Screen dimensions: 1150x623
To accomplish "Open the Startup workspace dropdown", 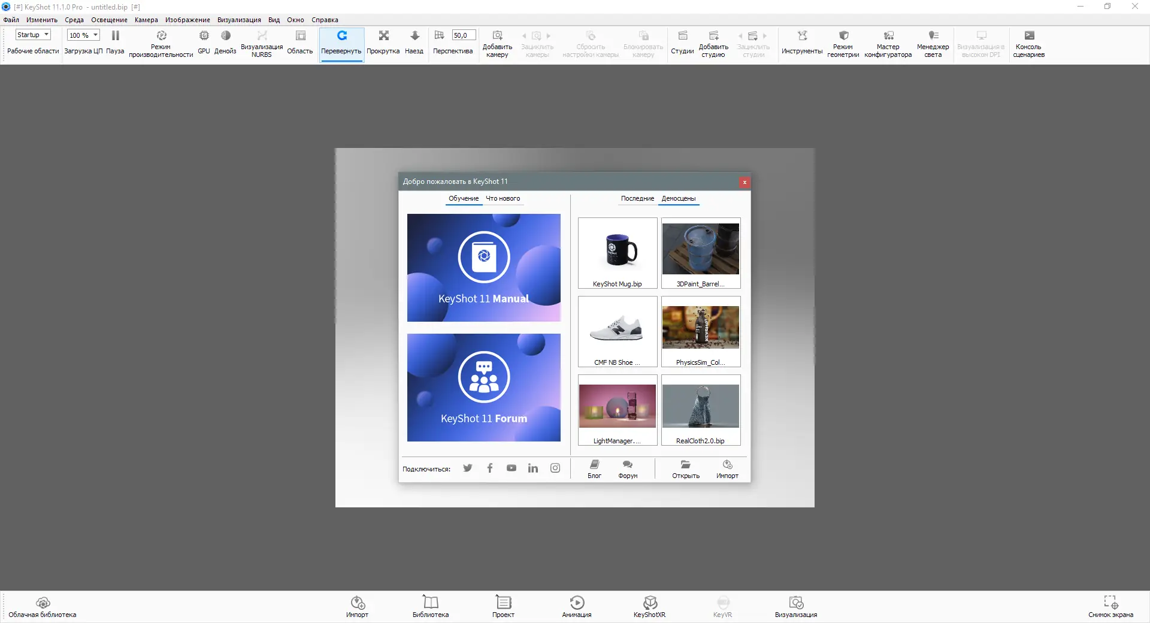I will point(33,35).
